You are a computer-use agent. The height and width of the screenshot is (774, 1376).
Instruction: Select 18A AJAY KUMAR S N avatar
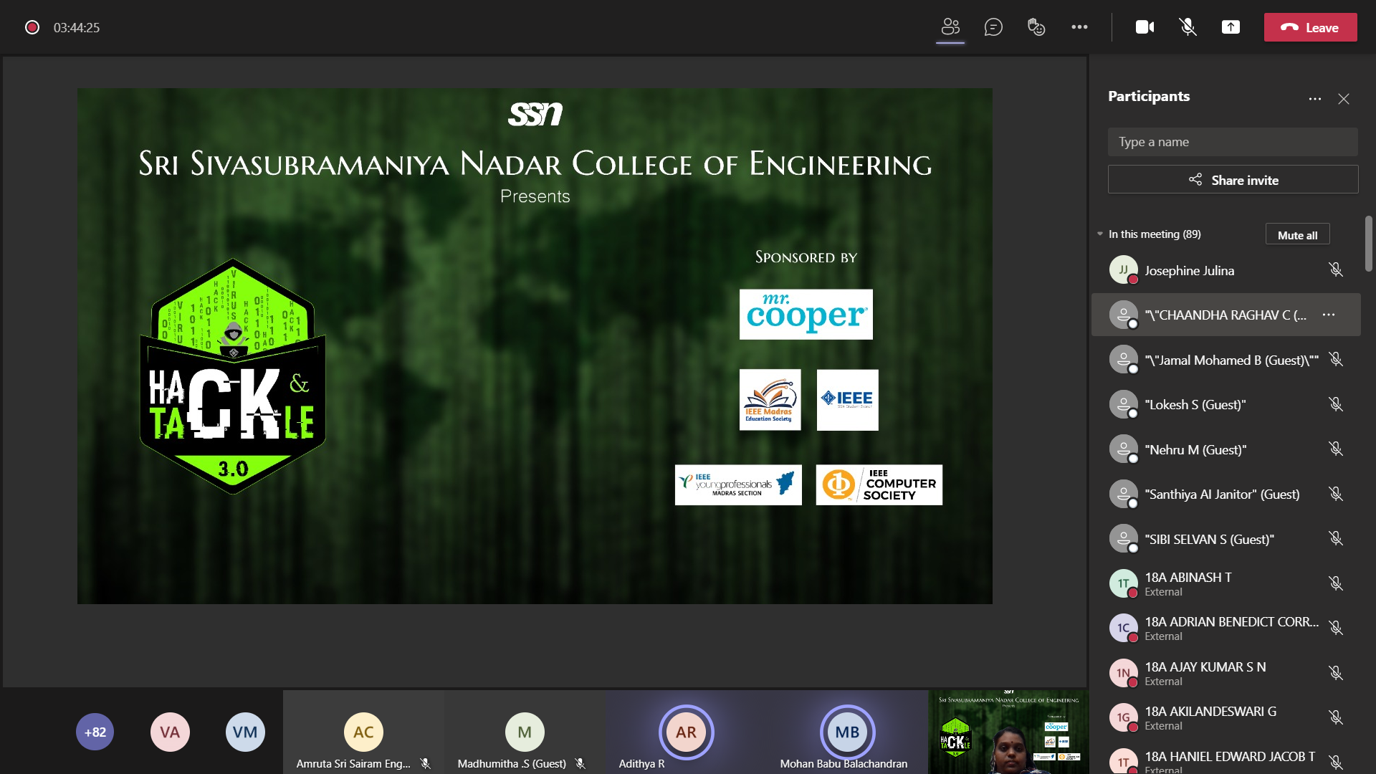(x=1124, y=674)
